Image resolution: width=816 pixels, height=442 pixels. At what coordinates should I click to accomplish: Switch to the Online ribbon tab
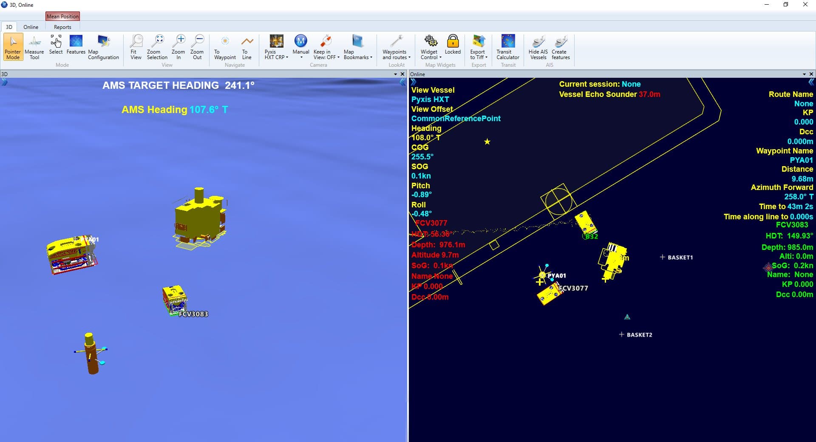31,27
